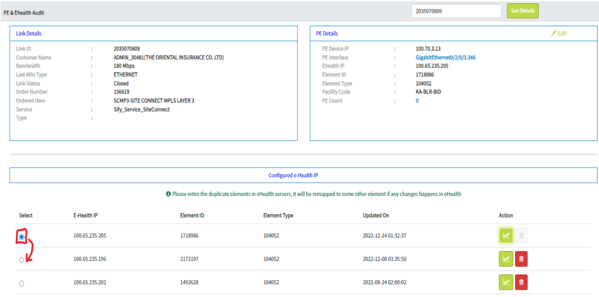Delete the 100.65.235.196 e-Health row
Image resolution: width=599 pixels, height=297 pixels.
coord(521,259)
